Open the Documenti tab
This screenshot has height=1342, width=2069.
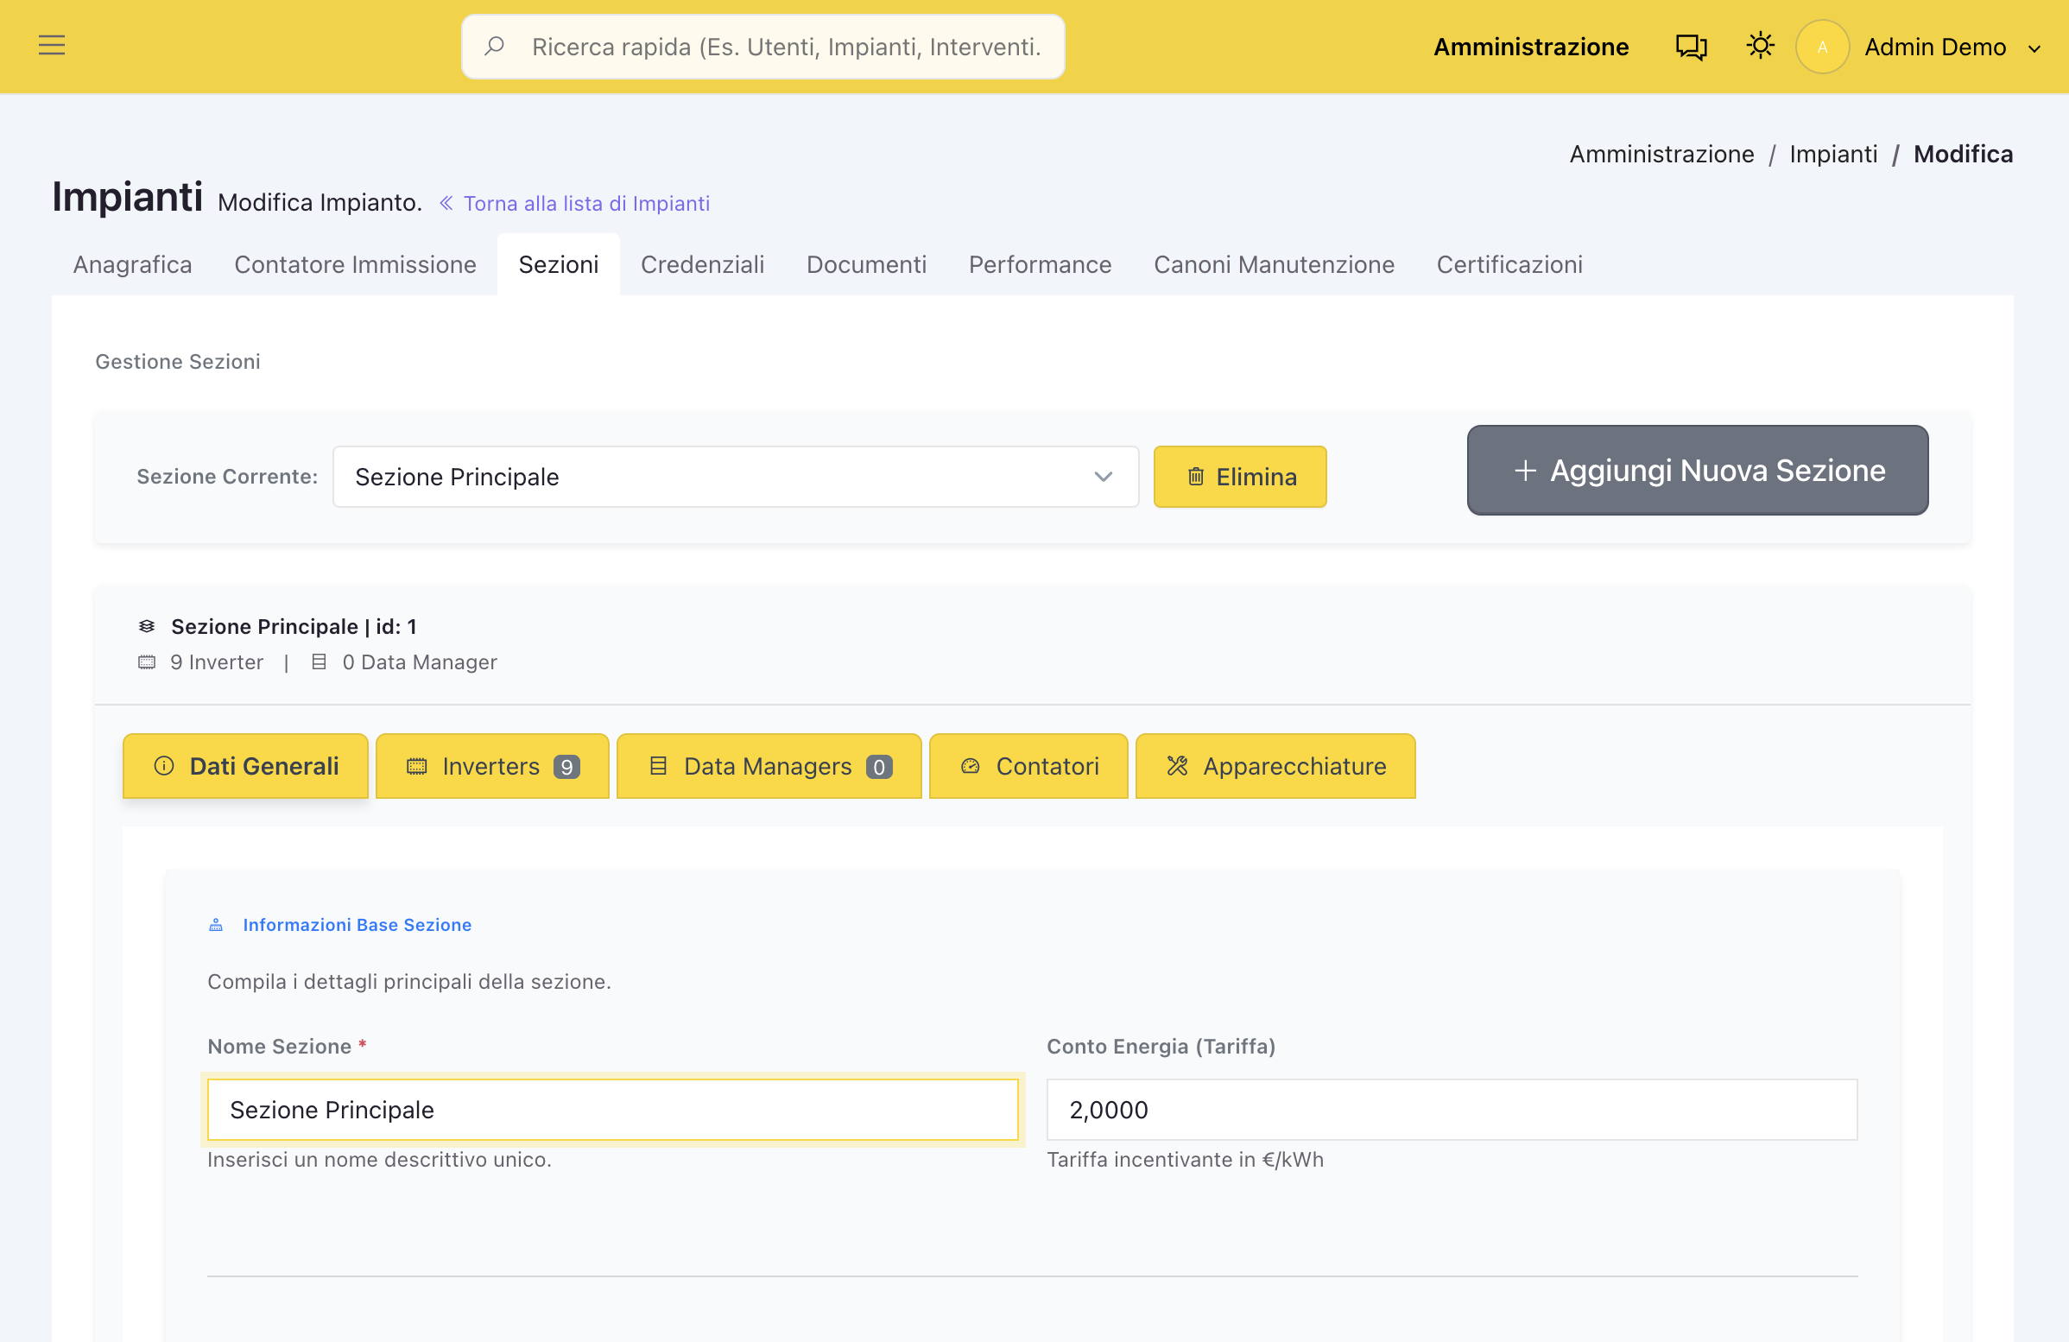pyautogui.click(x=867, y=264)
